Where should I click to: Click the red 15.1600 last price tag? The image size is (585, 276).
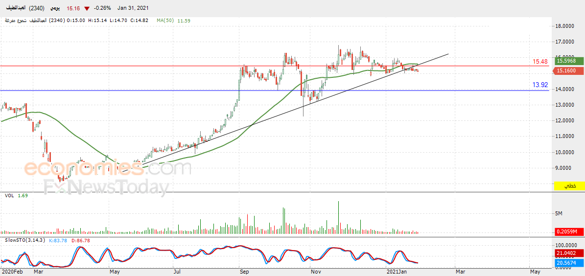coord(569,70)
